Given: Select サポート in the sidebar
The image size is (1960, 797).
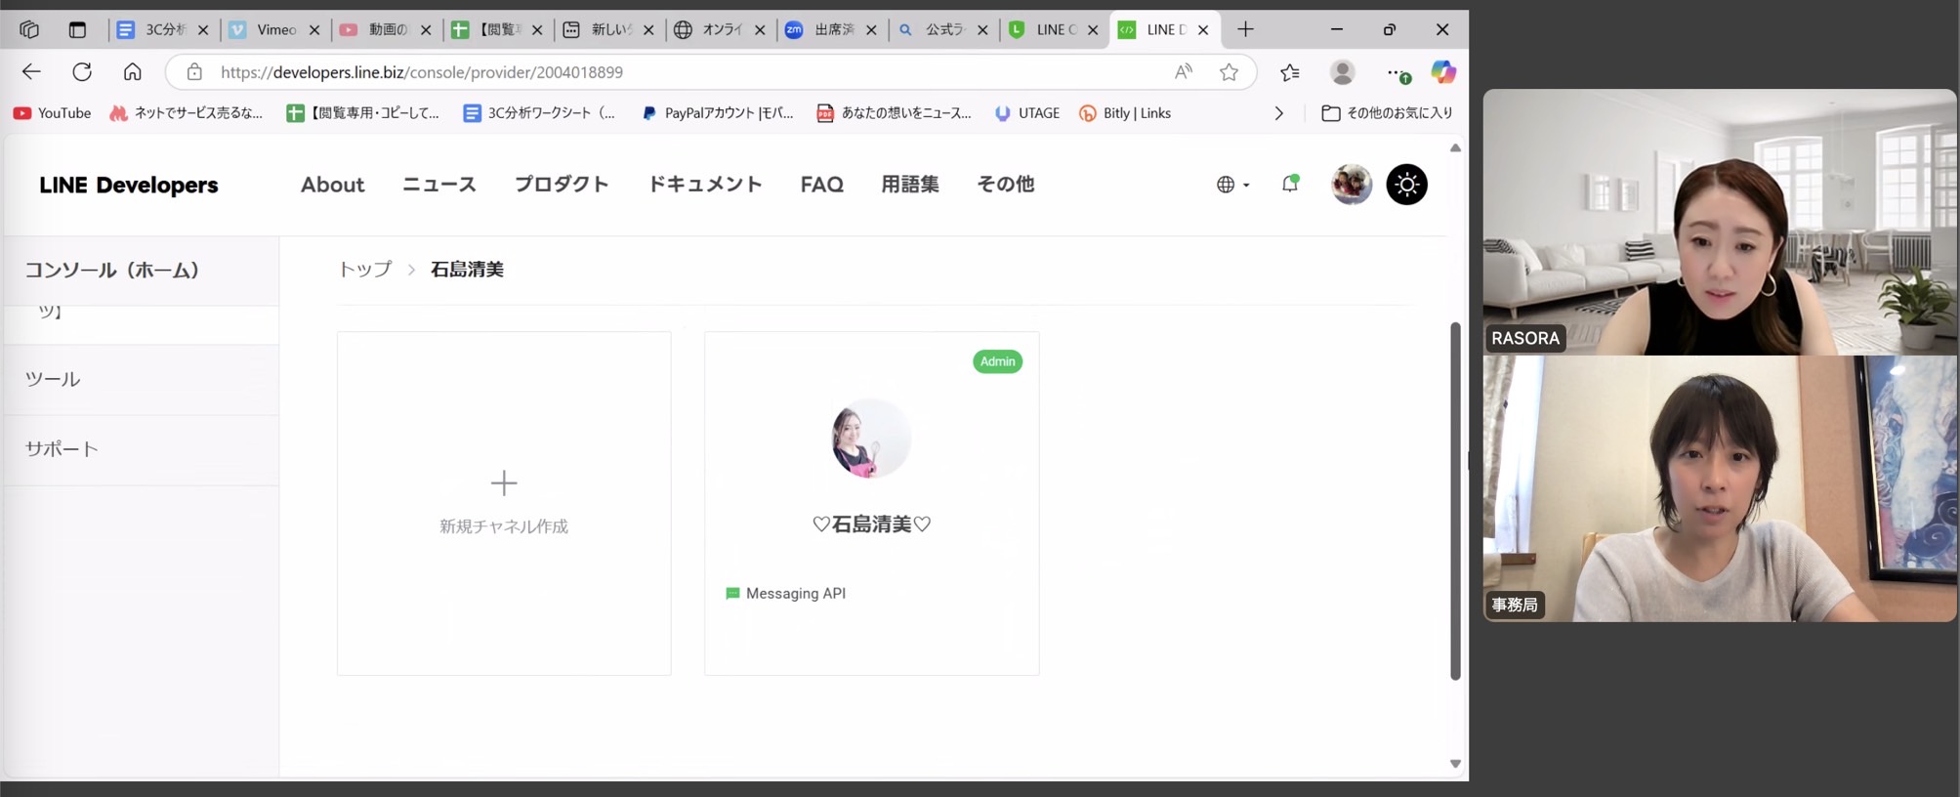Looking at the screenshot, I should [142, 449].
